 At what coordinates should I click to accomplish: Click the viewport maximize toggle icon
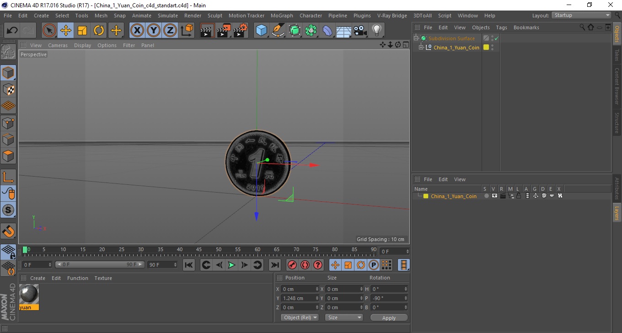pyautogui.click(x=406, y=45)
